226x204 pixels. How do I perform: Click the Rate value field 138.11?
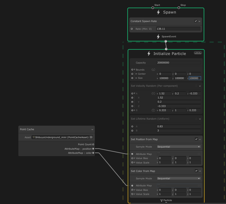(178, 29)
